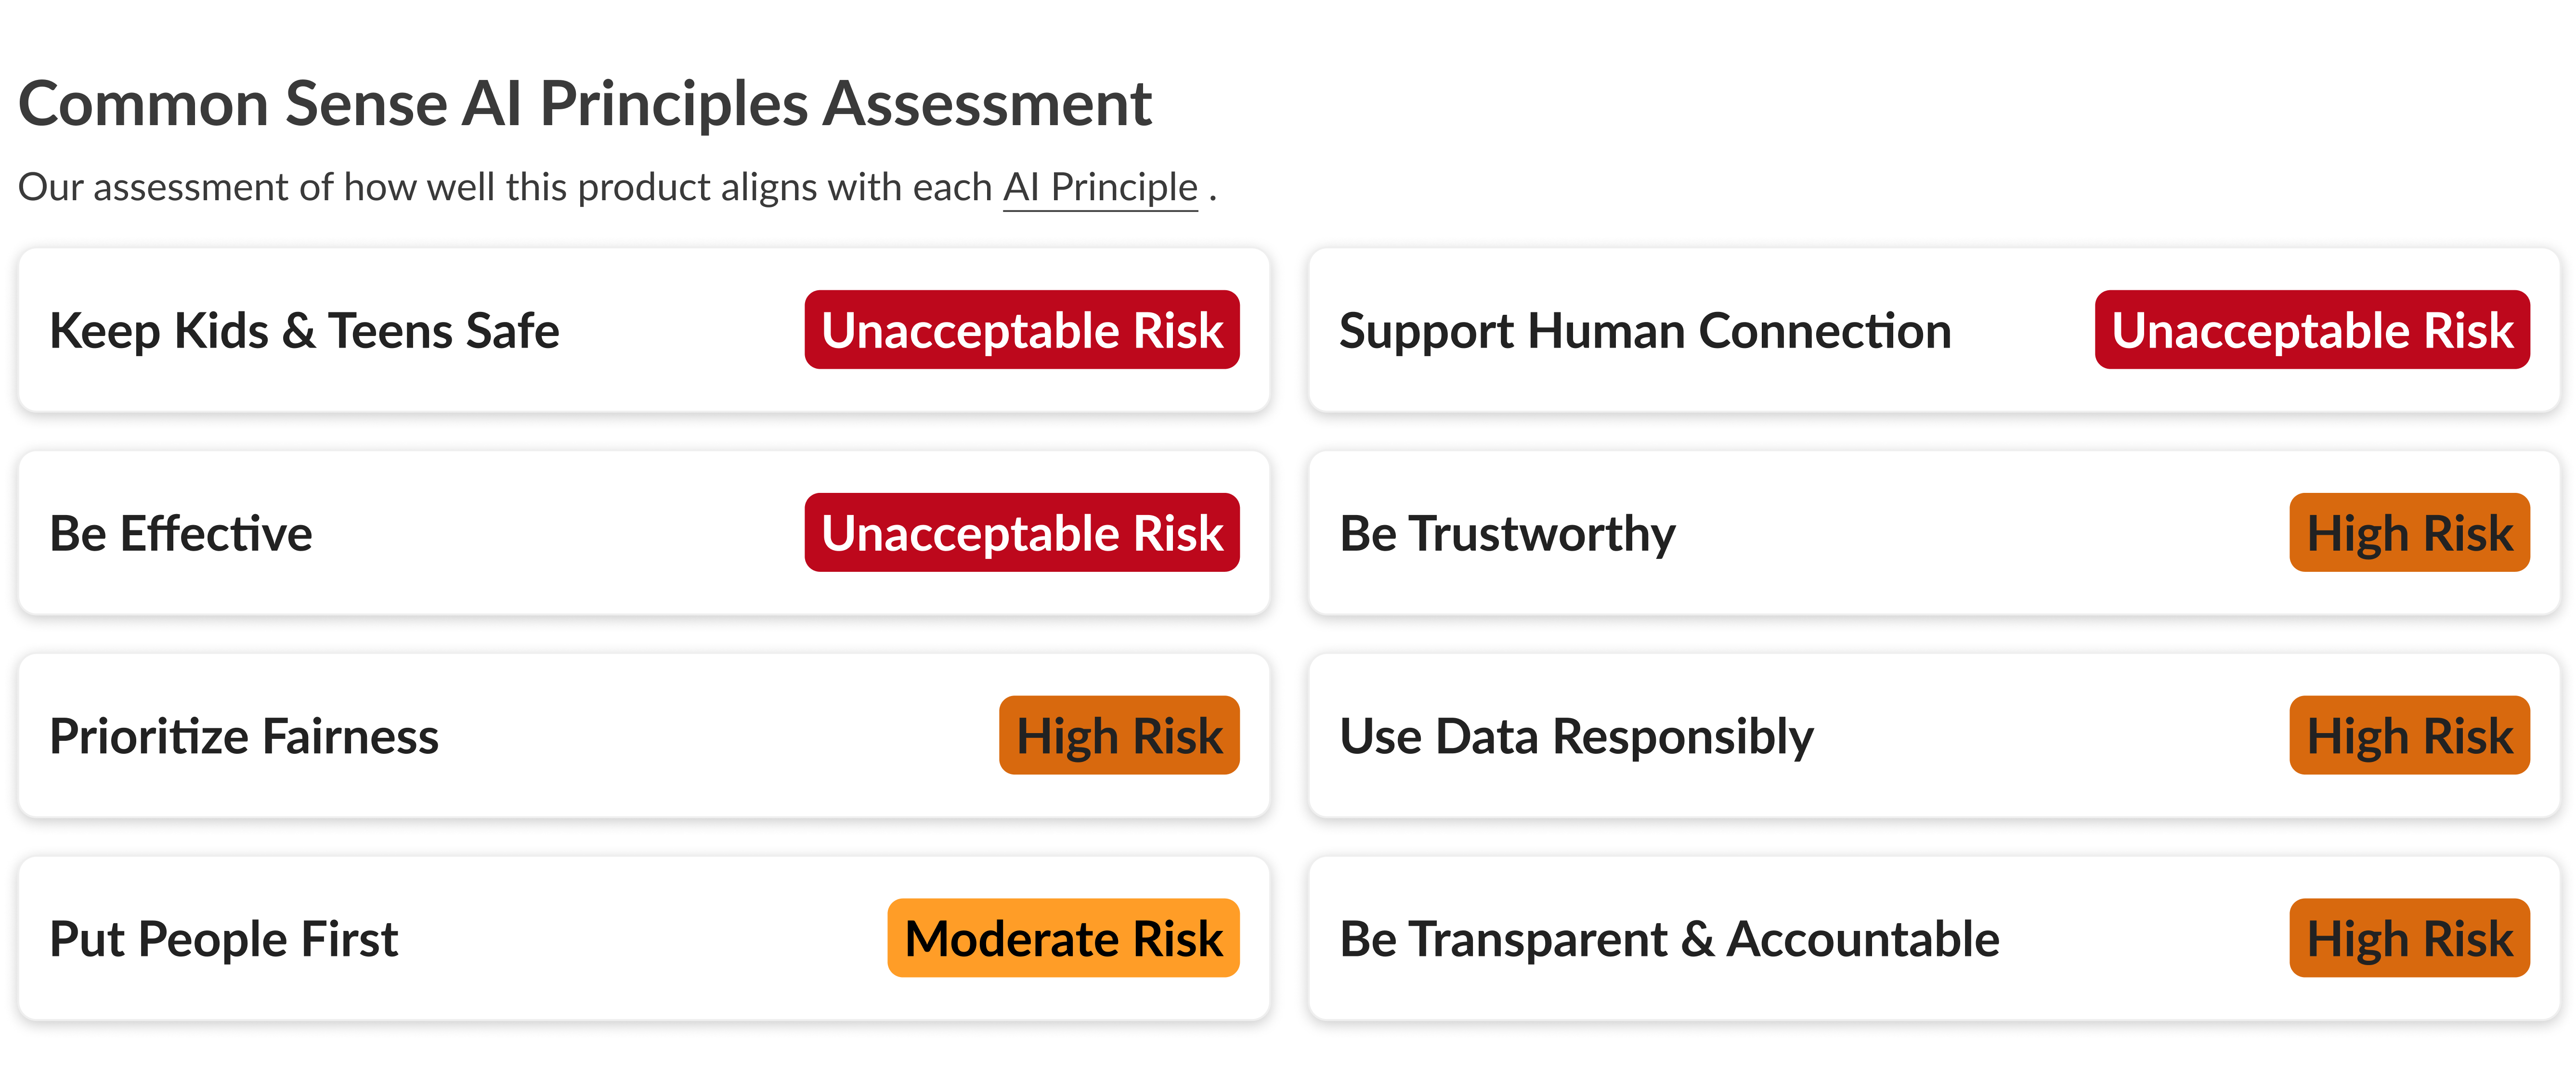2576x1083 pixels.
Task: Click Unacceptable Risk badge beside Support Human Connection
Action: pyautogui.click(x=2312, y=330)
